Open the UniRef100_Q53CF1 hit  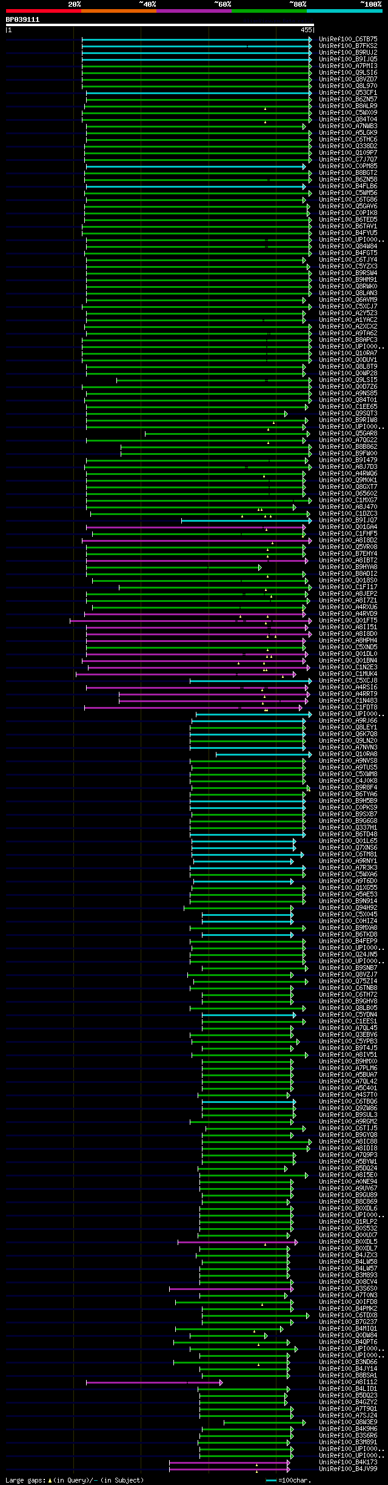coord(348,93)
